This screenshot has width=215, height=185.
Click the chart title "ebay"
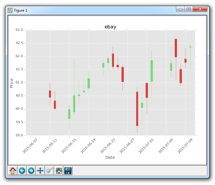pyautogui.click(x=110, y=27)
